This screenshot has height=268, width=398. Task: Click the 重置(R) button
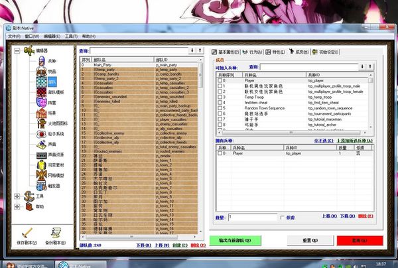[310, 240]
